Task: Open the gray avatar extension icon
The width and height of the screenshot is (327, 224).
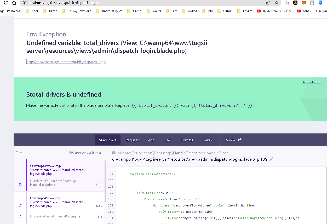Action: [x=312, y=3]
